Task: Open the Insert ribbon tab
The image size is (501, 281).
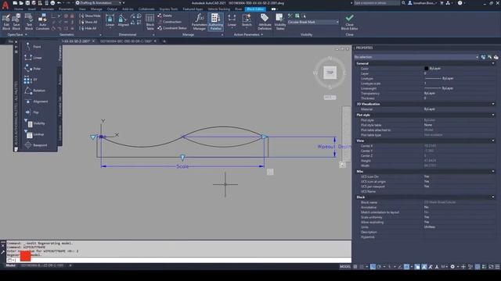Action: point(31,9)
